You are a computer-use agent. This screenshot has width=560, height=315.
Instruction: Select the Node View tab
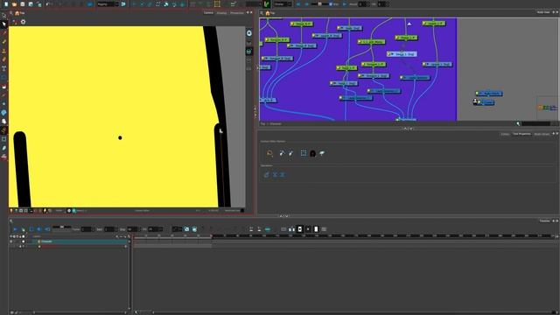tap(543, 12)
